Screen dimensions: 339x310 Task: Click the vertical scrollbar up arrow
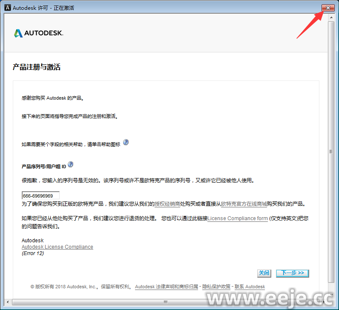(x=331, y=17)
